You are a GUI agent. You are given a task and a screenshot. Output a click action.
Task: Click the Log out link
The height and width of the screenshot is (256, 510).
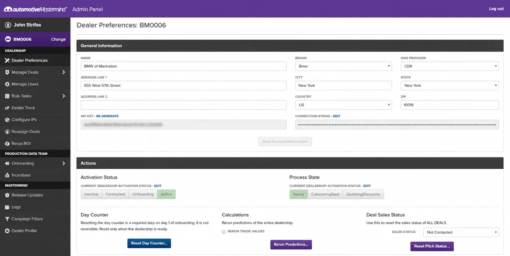tap(496, 9)
